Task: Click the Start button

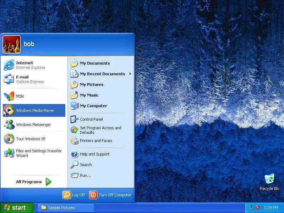Action: 17,208
